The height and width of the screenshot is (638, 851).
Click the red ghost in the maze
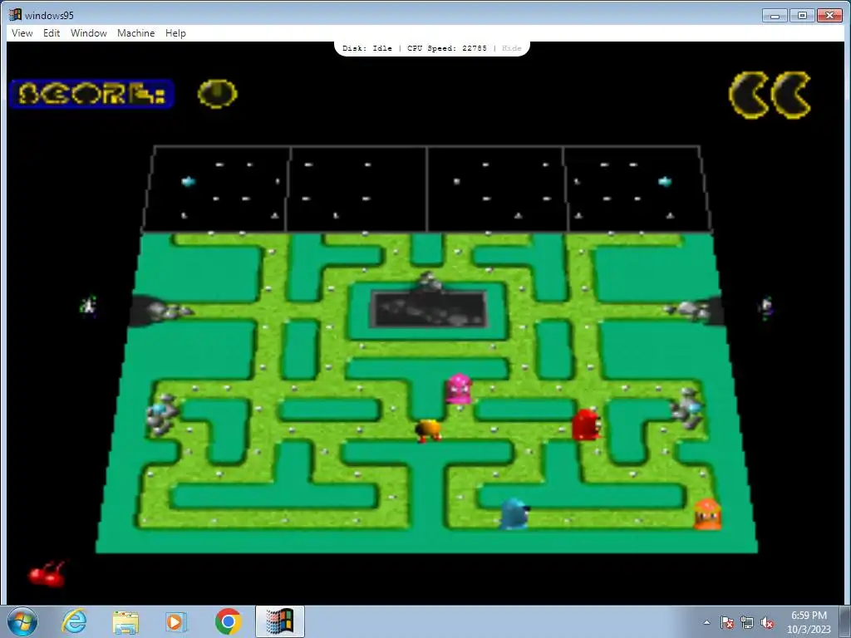click(586, 425)
